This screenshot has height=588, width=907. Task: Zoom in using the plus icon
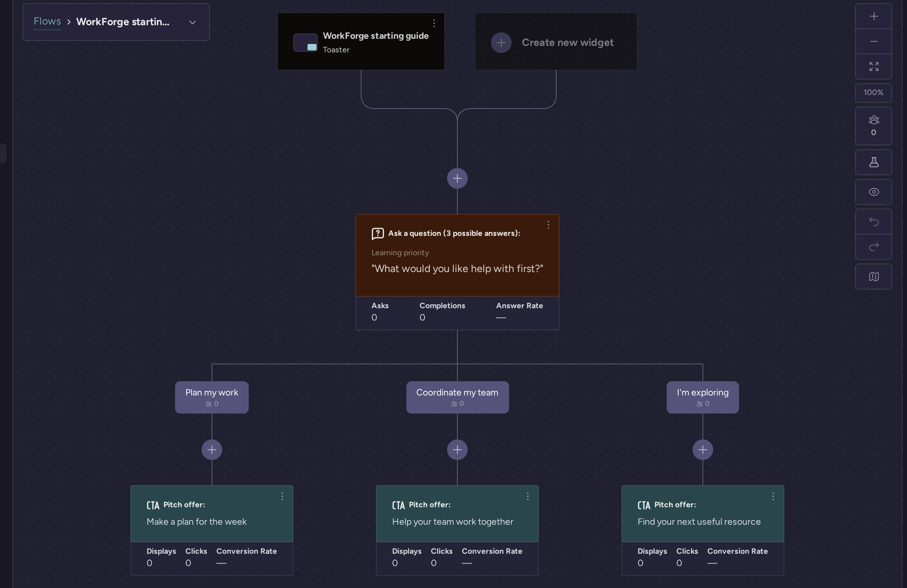(873, 16)
